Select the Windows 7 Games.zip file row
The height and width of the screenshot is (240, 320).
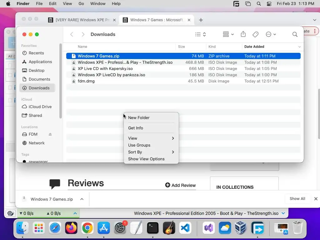pos(183,56)
